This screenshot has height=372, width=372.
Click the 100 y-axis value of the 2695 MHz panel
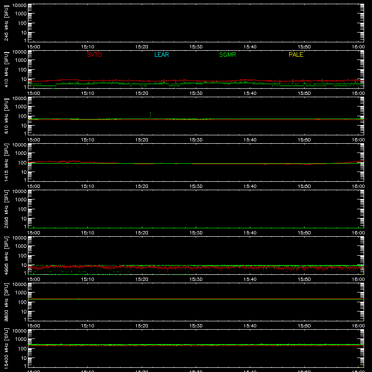coord(22,209)
